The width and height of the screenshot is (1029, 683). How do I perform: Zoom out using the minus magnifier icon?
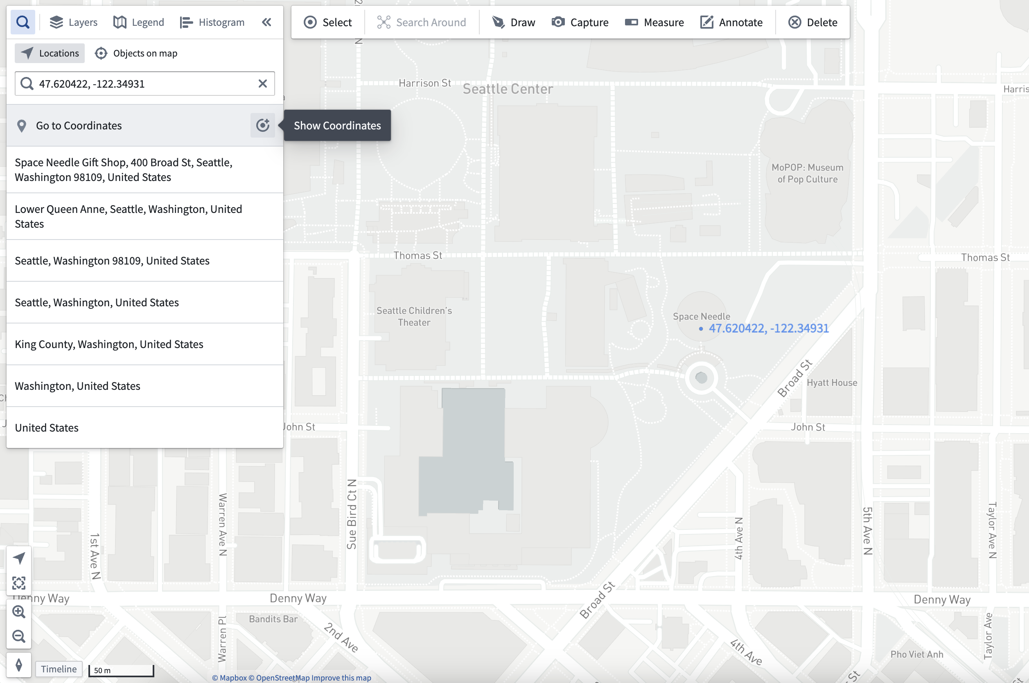[19, 636]
